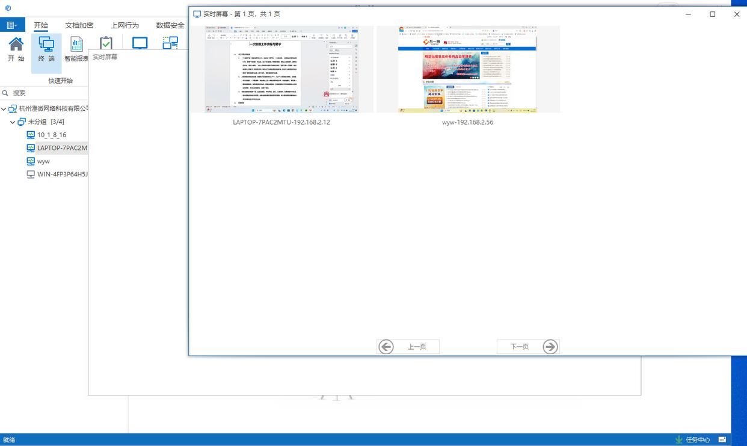Click the message icon at status bar right
The height and width of the screenshot is (446, 747).
[722, 440]
